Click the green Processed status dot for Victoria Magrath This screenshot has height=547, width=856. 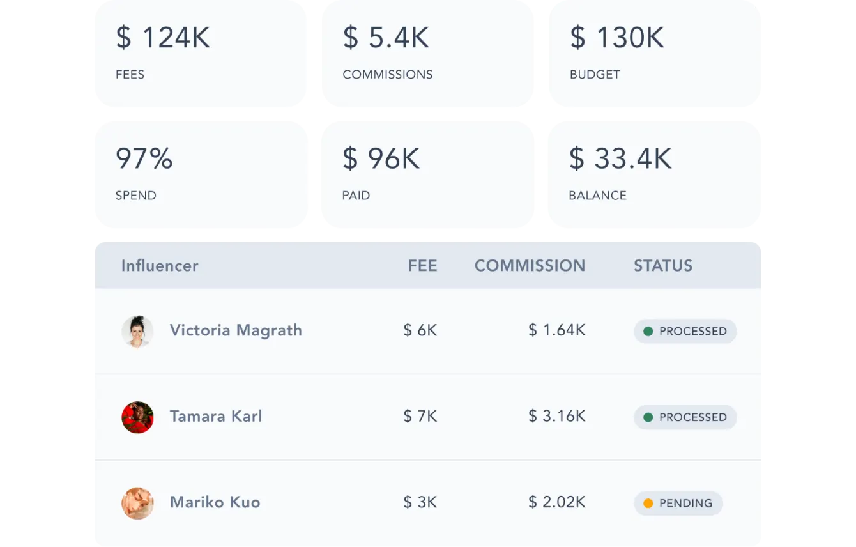coord(647,332)
